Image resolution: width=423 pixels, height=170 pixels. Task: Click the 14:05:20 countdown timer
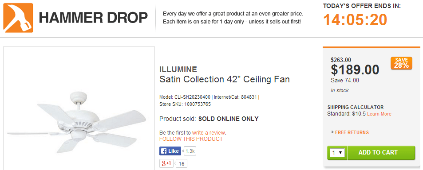pos(355,19)
